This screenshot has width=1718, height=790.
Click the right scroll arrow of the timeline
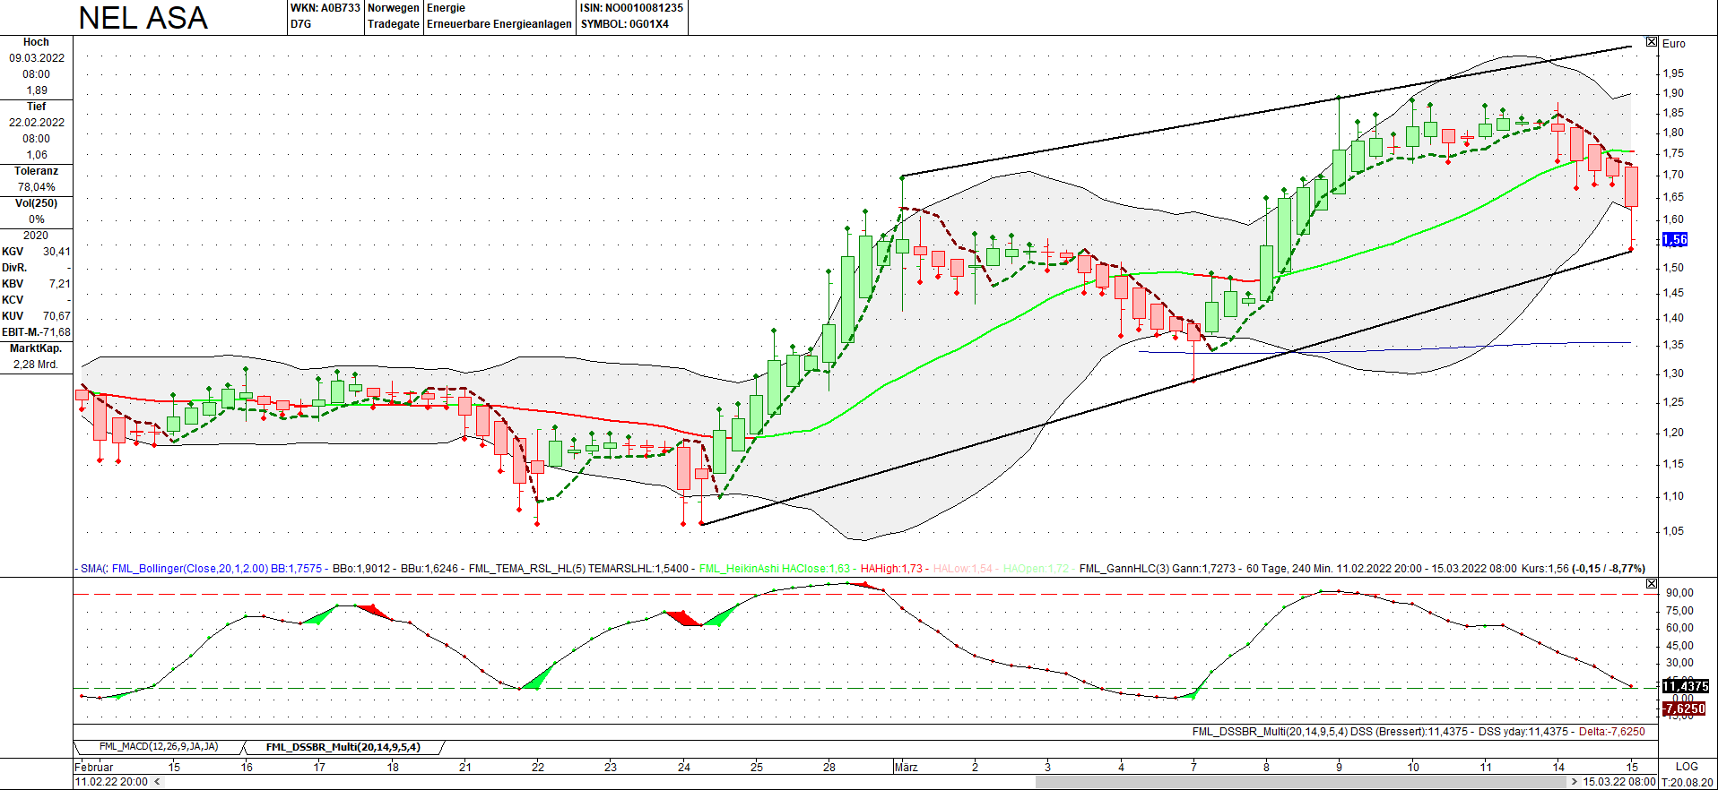click(1575, 782)
